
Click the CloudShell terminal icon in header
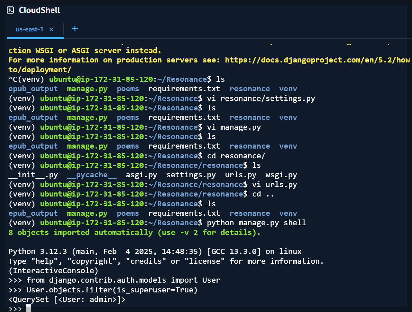(x=10, y=10)
